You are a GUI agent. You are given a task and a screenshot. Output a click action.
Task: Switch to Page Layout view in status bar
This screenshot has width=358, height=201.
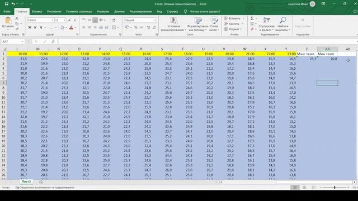tap(304, 188)
